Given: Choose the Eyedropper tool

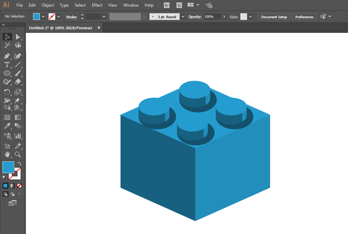Looking at the screenshot, I should pyautogui.click(x=7, y=126).
